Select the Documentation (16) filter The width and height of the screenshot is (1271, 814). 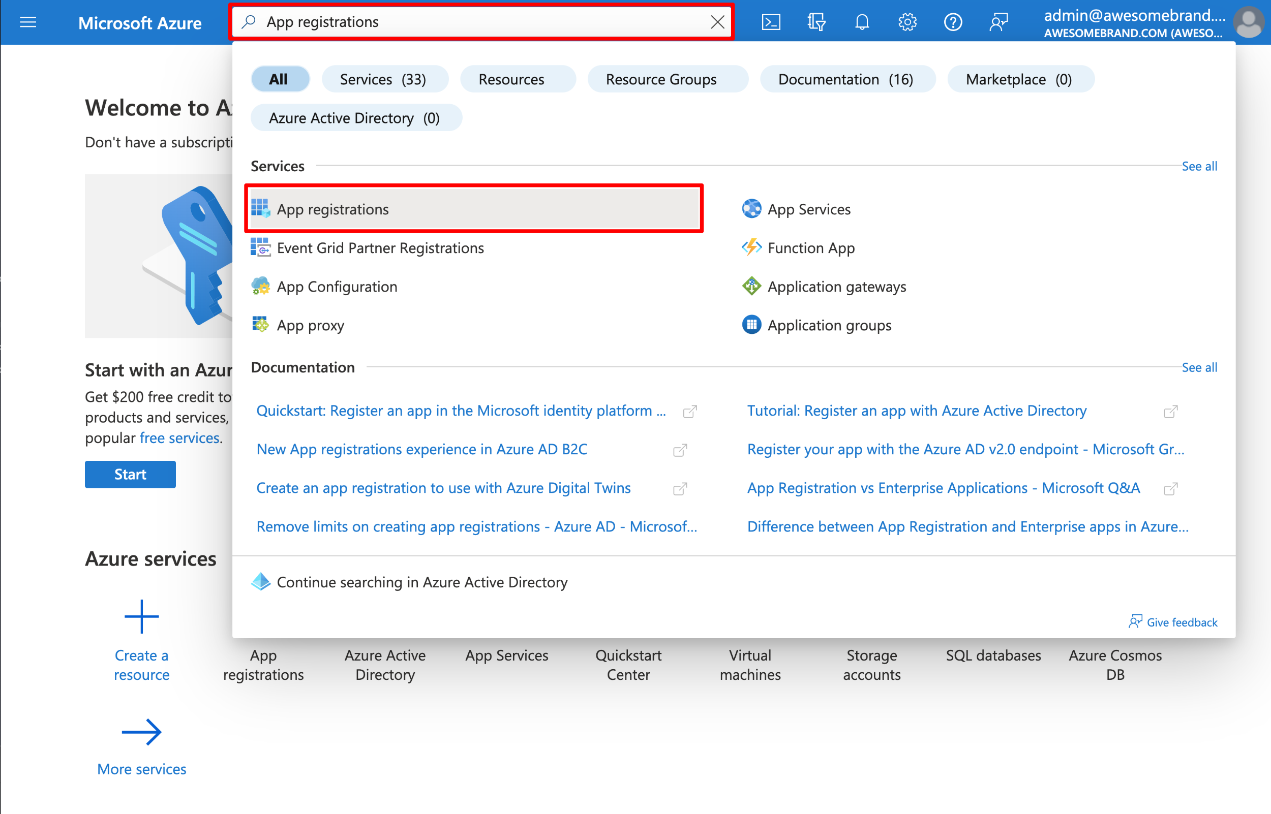pos(847,79)
